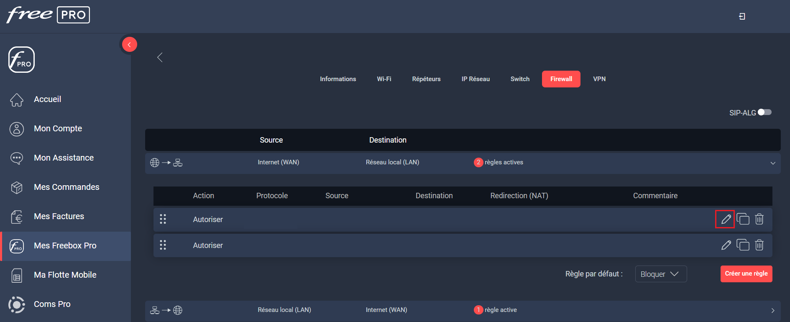The height and width of the screenshot is (322, 790).
Task: Go to Accueil in the sidebar
Action: (47, 100)
